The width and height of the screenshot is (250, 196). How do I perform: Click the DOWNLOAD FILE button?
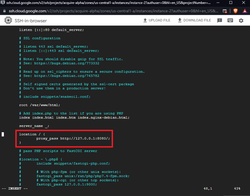[x=194, y=20]
